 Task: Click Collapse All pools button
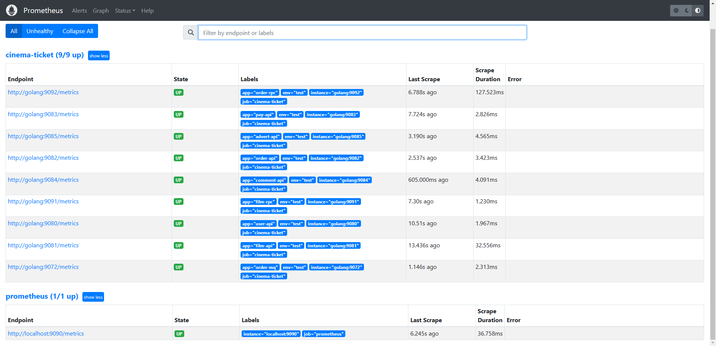tap(78, 31)
